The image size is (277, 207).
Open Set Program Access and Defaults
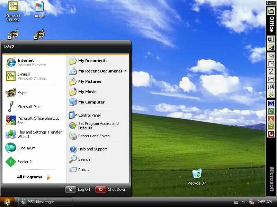[98, 126]
